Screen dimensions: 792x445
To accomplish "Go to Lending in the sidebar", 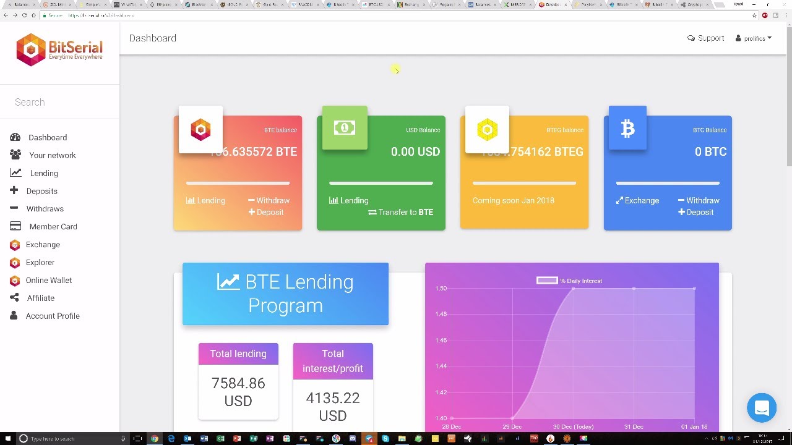I will click(x=44, y=173).
